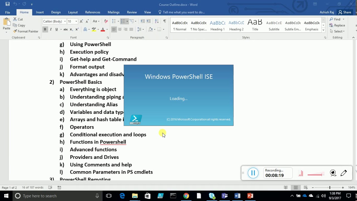Click the proofing errors icon in status bar

coord(50,188)
